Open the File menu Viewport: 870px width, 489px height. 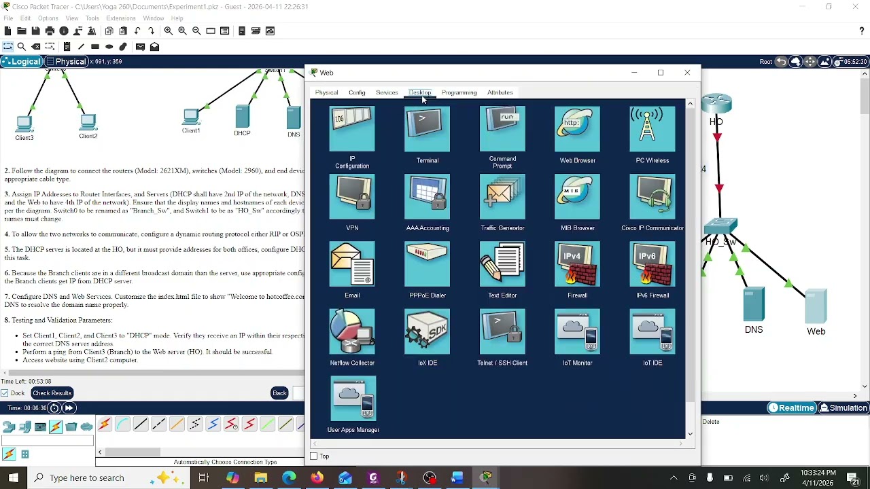8,18
